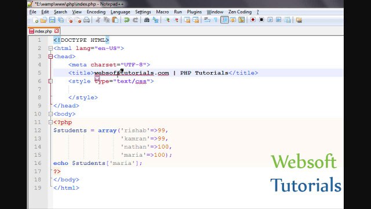Click line number 16 in the margin
This screenshot has height=209, width=371.
(x=38, y=163)
